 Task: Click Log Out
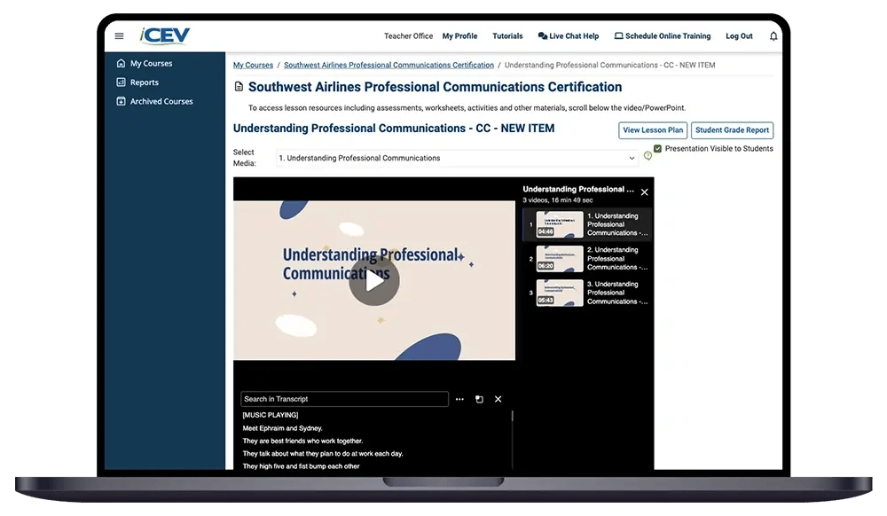[x=739, y=36]
